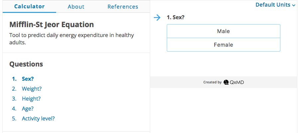Click the chevron next to Default Units
The height and width of the screenshot is (133, 298).
tap(294, 6)
